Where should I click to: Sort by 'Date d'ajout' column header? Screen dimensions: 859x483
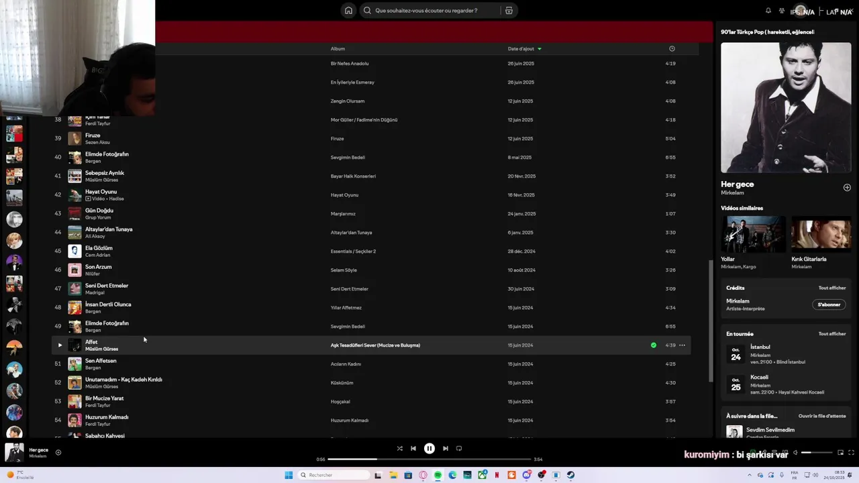coord(524,49)
